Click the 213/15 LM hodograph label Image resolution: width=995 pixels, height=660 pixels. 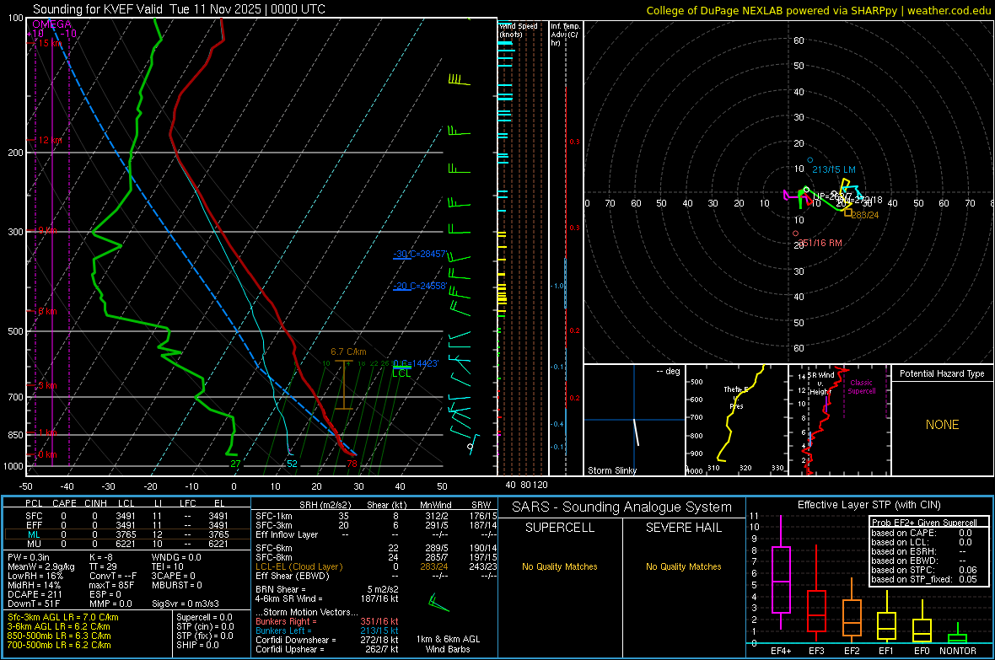point(834,169)
